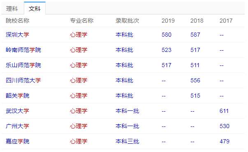Click the 专业名称 column header
The height and width of the screenshot is (152, 248).
click(x=82, y=21)
